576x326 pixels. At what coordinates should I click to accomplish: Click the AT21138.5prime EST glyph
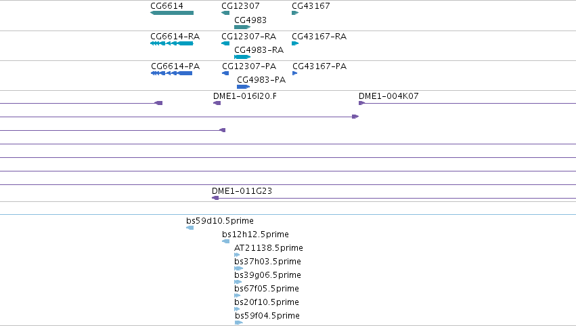238,255
